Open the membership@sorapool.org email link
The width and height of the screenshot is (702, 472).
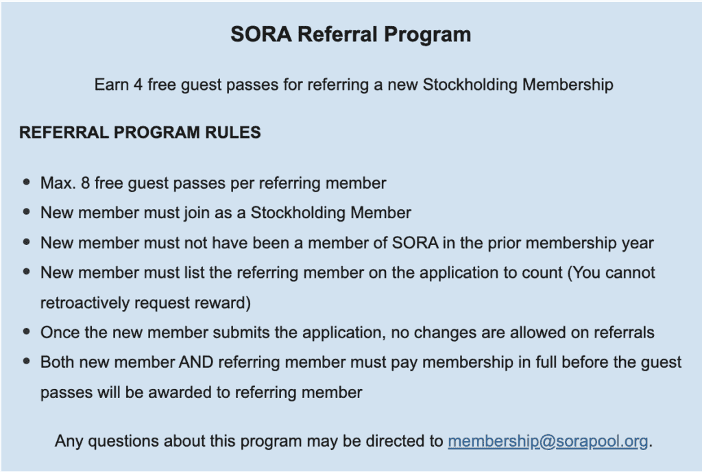[x=547, y=441]
